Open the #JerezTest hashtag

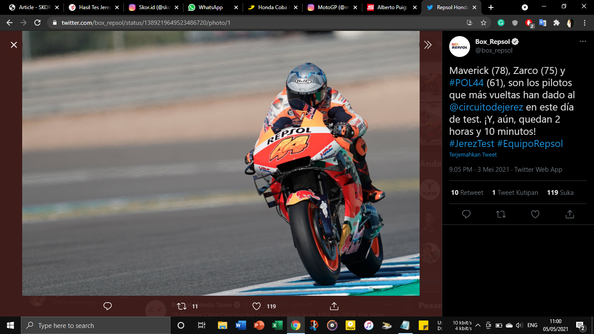(x=472, y=144)
